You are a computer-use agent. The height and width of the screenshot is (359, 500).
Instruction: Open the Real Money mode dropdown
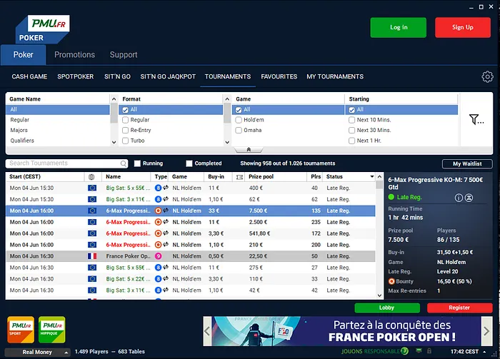pos(37,352)
